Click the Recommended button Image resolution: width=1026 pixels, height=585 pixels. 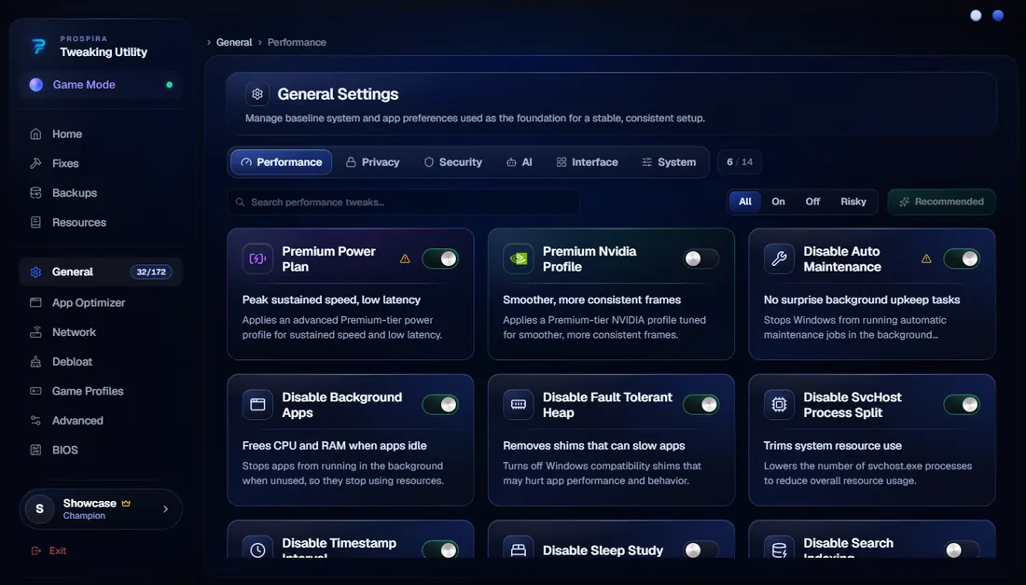pyautogui.click(x=942, y=202)
